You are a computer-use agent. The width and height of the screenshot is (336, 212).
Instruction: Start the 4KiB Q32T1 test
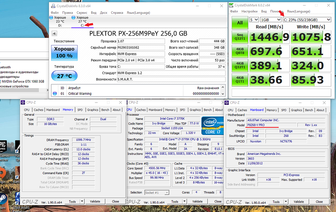240,65
